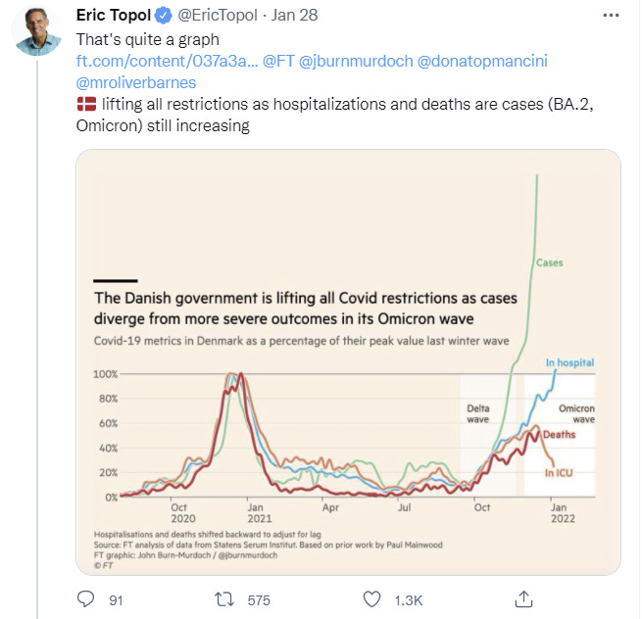Click the 1.3K likes count

click(x=408, y=600)
